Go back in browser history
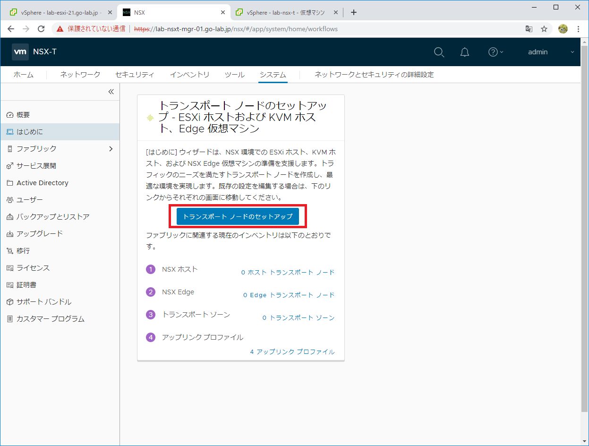589x446 pixels. point(11,29)
